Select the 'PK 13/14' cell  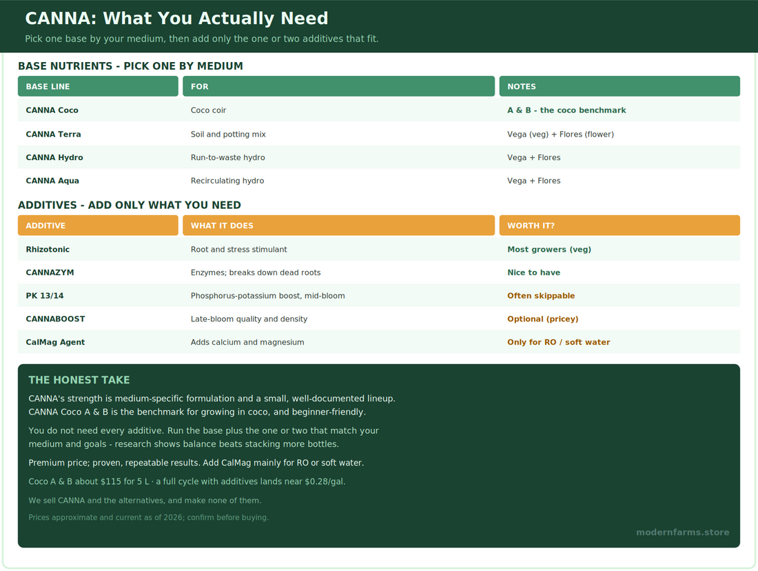click(45, 296)
